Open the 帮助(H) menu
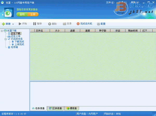The image size is (156, 116). 135,2
